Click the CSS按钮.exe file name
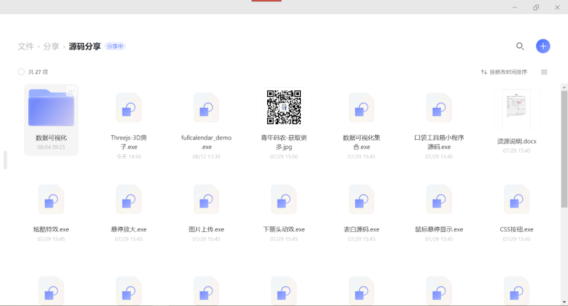Screen dimensions: 568x306 click(x=516, y=229)
